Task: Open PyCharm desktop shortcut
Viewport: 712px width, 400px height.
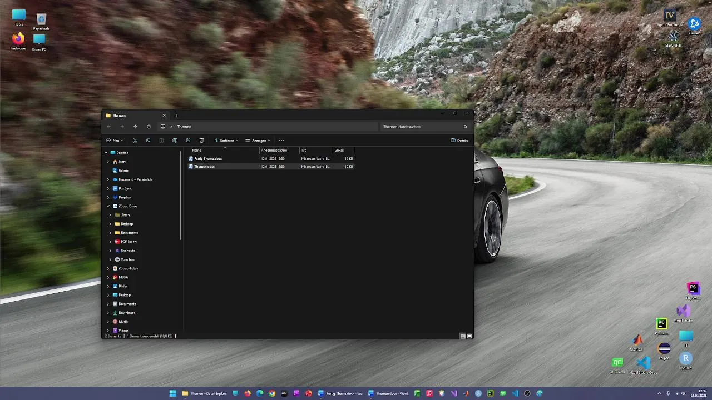Action: (x=661, y=326)
